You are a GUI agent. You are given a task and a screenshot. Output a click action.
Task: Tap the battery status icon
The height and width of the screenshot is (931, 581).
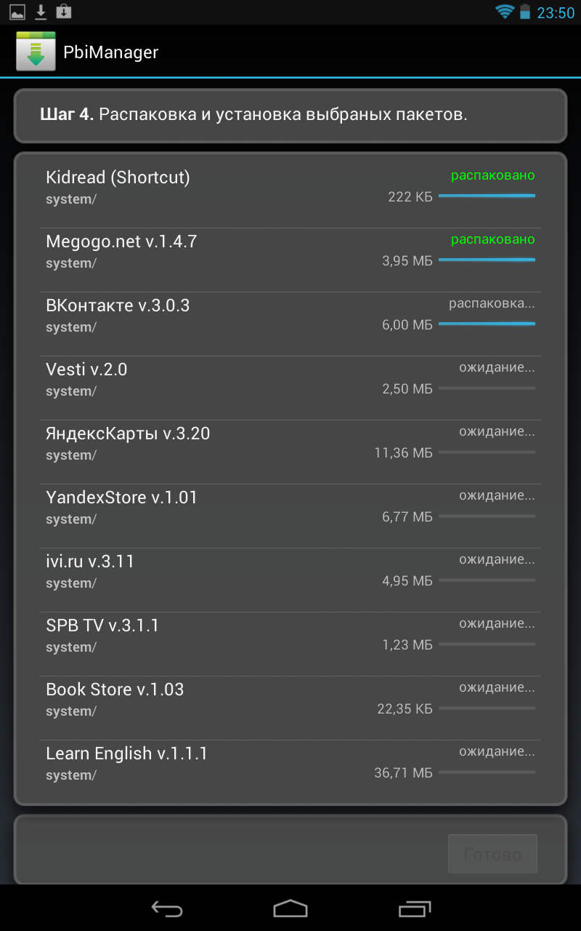[x=525, y=12]
